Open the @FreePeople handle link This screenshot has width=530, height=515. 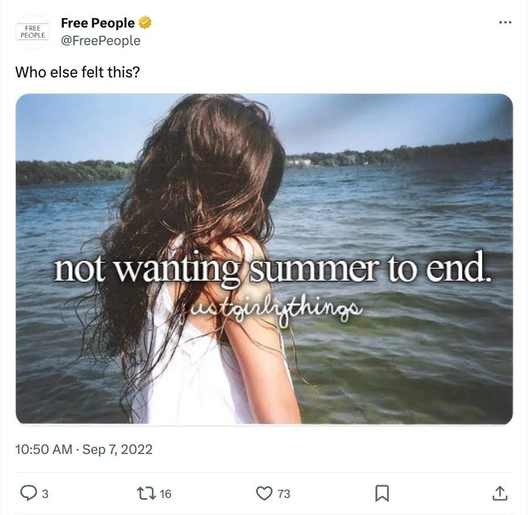coord(101,40)
